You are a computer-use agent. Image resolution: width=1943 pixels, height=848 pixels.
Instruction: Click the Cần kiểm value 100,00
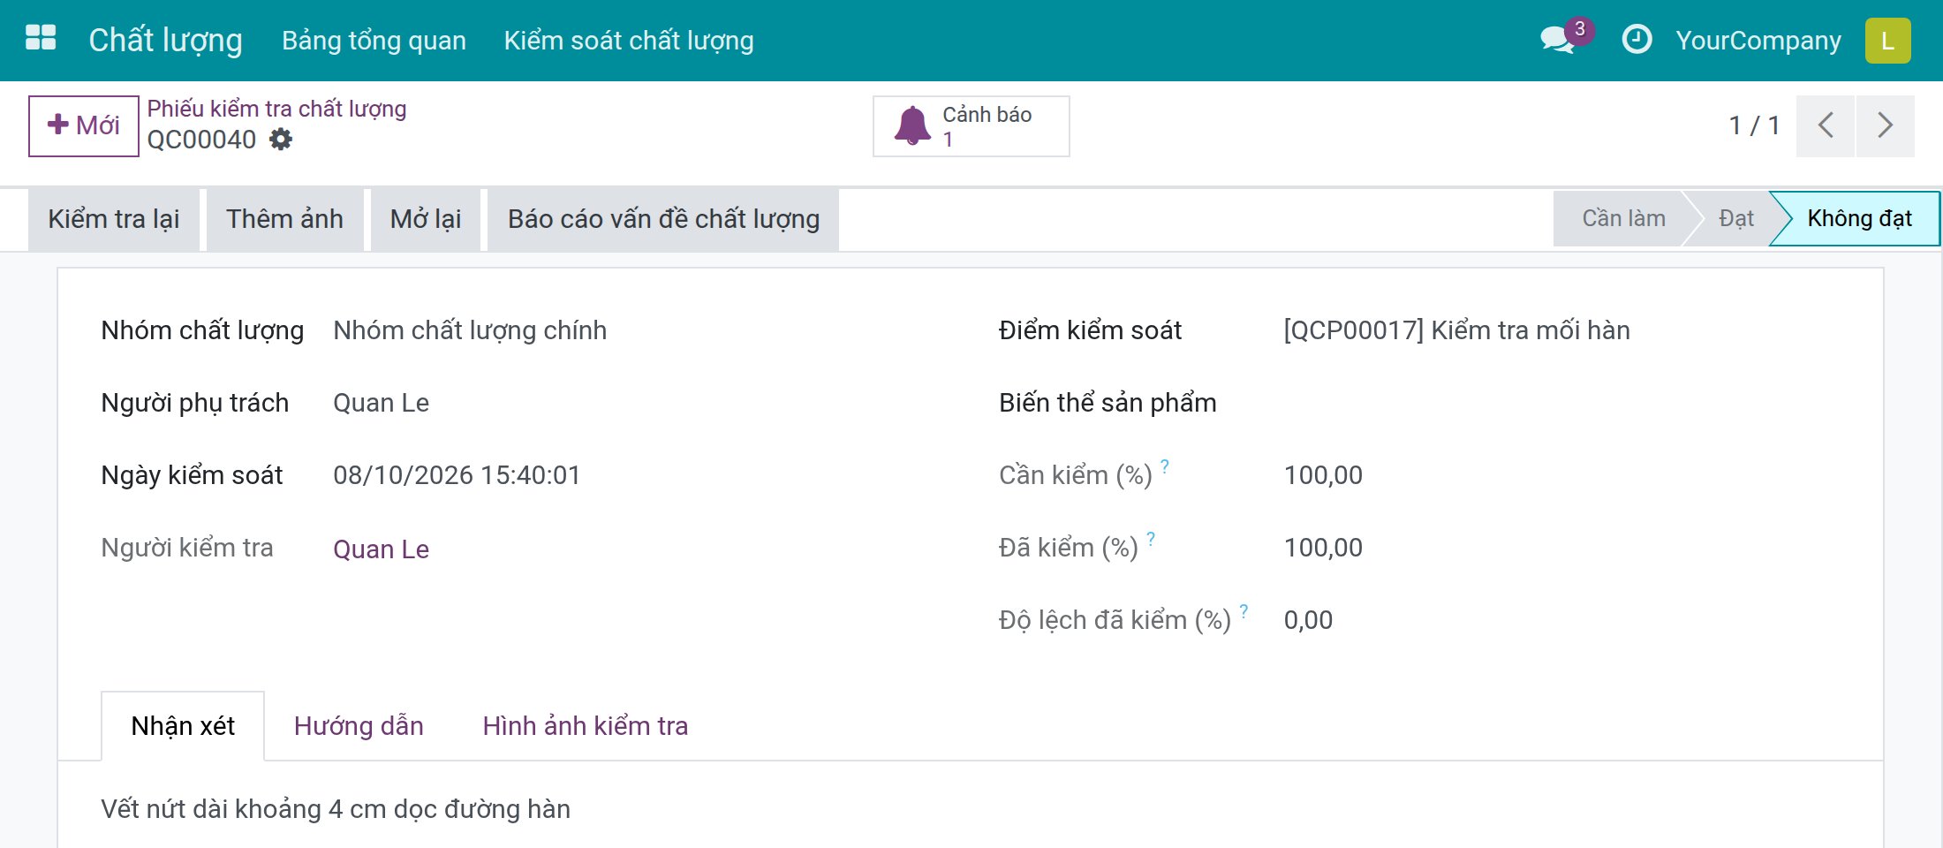pos(1323,475)
